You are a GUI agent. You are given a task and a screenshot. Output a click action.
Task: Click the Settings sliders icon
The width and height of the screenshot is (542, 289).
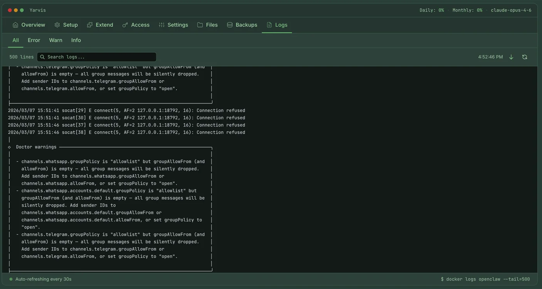161,25
